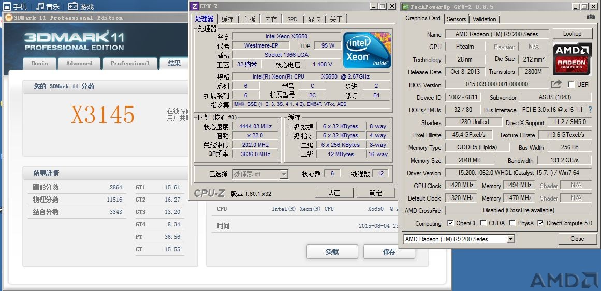The width and height of the screenshot is (601, 291).
Task: Switch to the Sensors tab in GPU-Z
Action: pyautogui.click(x=456, y=19)
